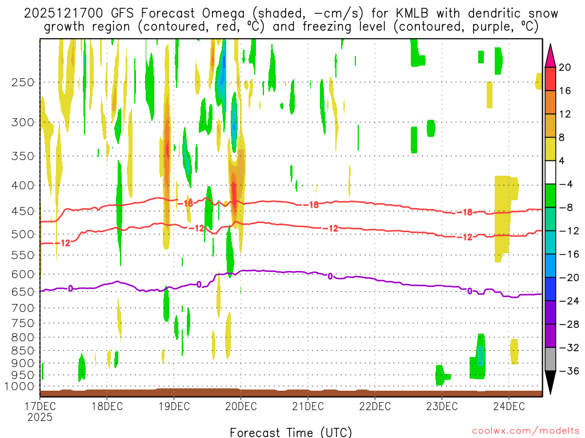585x438 pixels.
Task: Select the 17DEC 2025 start date label
Action: 39,411
